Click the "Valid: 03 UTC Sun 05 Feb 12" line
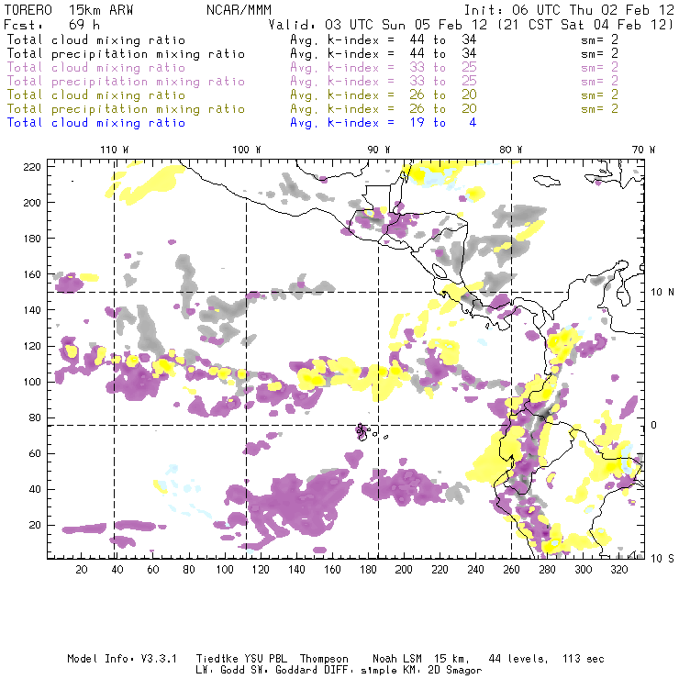The width and height of the screenshot is (679, 679). click(x=378, y=25)
